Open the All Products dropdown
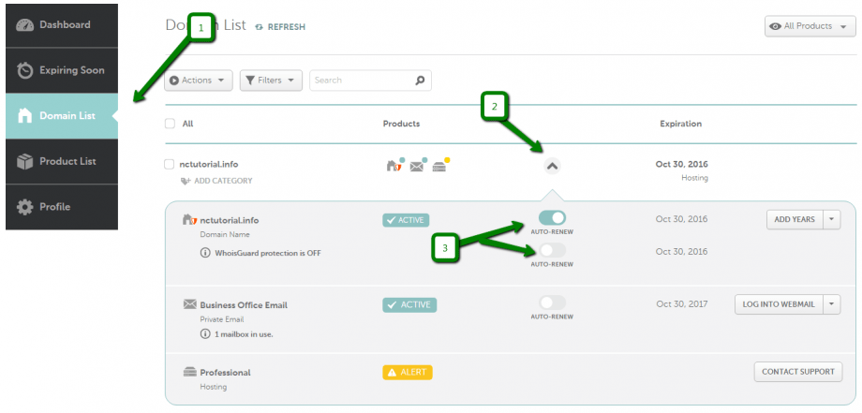The height and width of the screenshot is (413, 862). (x=810, y=26)
